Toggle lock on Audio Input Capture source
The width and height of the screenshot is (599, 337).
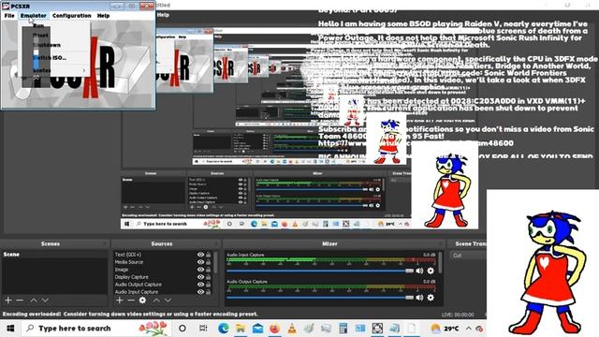208,292
